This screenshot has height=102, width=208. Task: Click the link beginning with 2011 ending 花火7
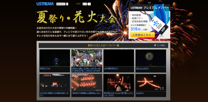[x=54, y=94]
